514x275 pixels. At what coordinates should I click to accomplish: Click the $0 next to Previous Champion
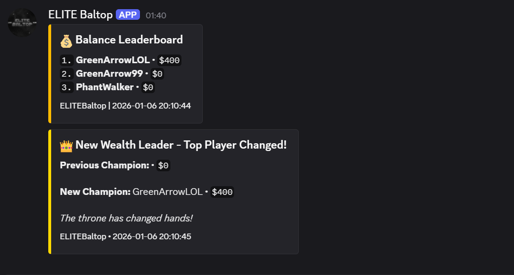[163, 165]
